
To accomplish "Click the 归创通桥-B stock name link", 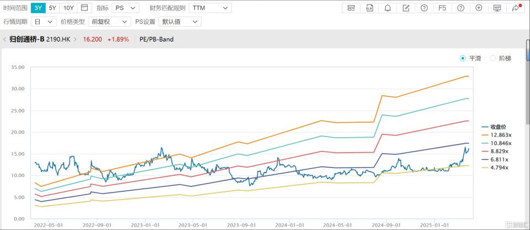I will coord(27,39).
